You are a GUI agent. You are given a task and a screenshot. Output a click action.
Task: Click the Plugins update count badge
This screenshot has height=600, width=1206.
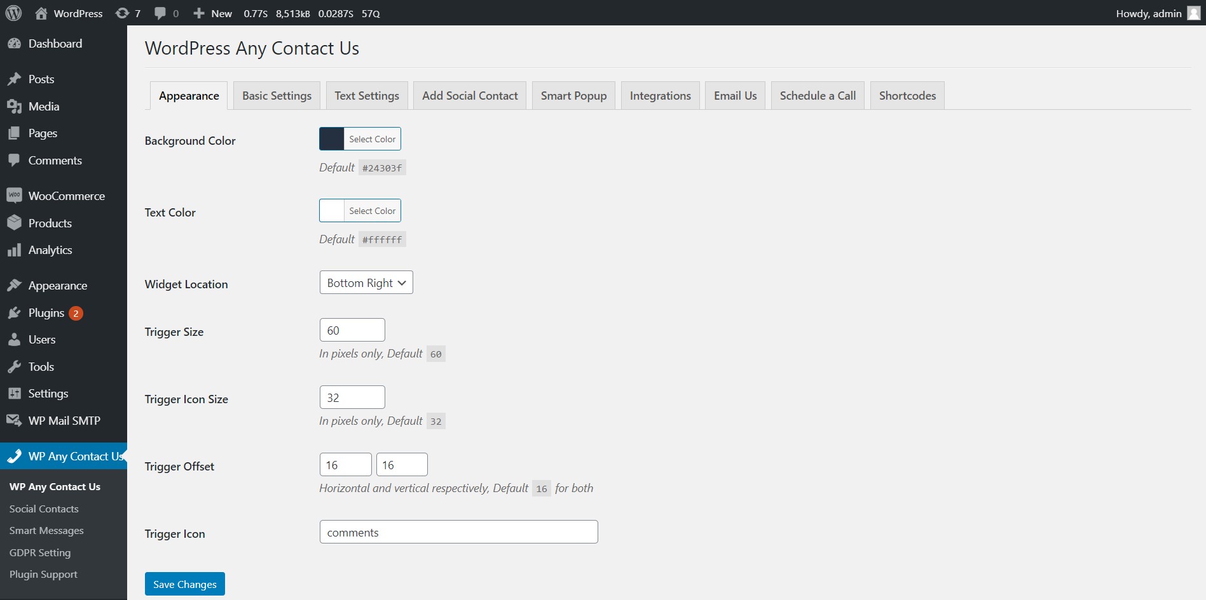click(76, 313)
